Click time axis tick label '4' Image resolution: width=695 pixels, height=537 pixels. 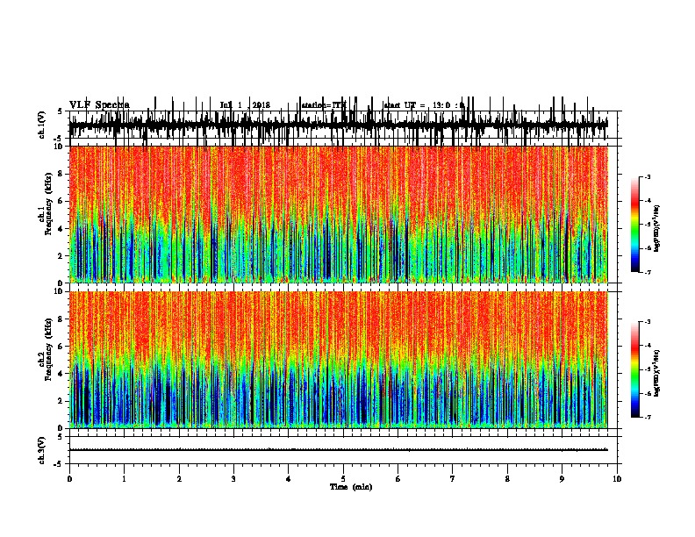pos(289,479)
